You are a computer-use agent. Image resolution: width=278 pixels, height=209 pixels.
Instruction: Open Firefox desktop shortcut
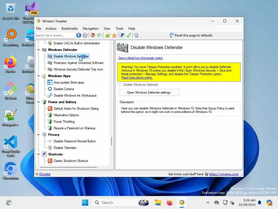11,64
